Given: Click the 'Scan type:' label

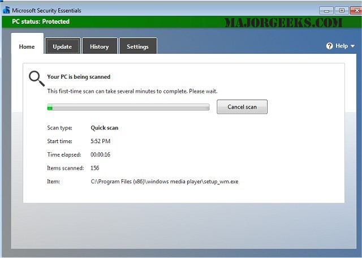Looking at the screenshot, I should coord(59,128).
